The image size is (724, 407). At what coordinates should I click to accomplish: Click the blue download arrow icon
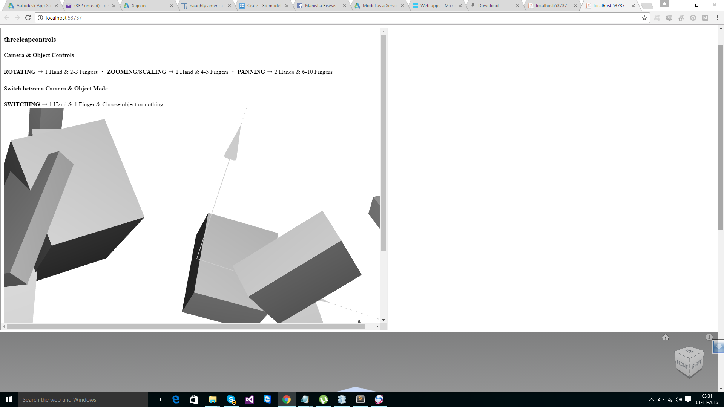[x=718, y=347]
